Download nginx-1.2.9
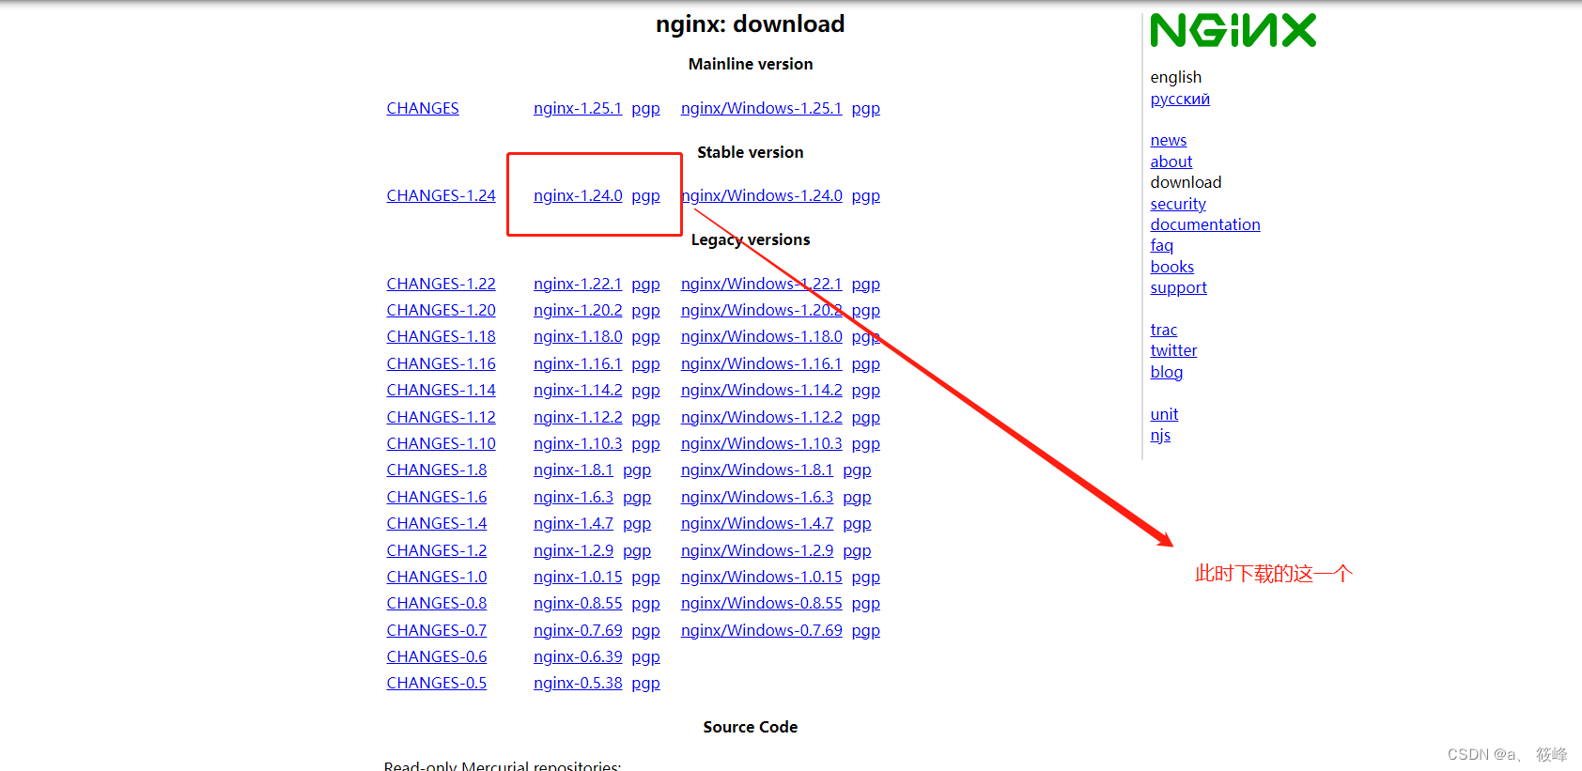This screenshot has width=1582, height=771. [x=573, y=550]
